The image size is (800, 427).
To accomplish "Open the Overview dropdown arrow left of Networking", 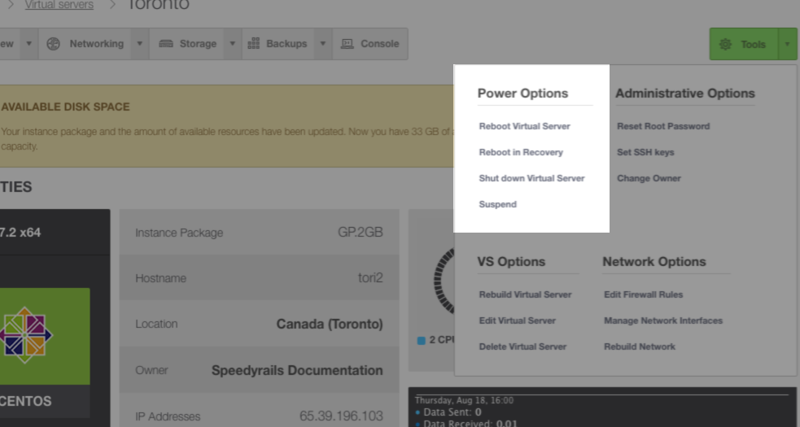I will 29,44.
